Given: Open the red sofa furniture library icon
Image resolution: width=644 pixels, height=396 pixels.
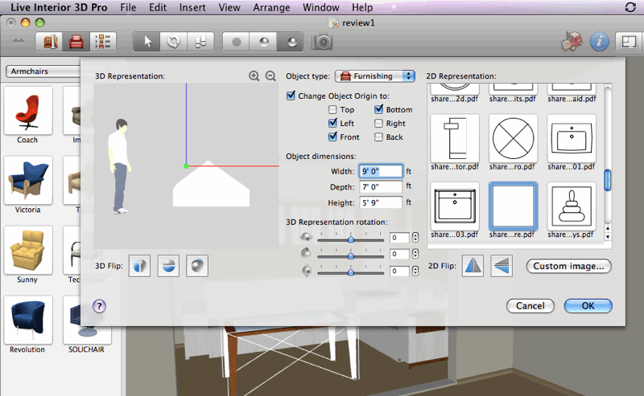Looking at the screenshot, I should tap(76, 42).
